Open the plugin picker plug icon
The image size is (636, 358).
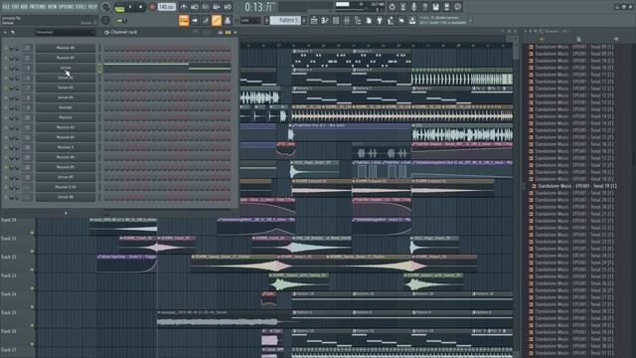click(380, 20)
